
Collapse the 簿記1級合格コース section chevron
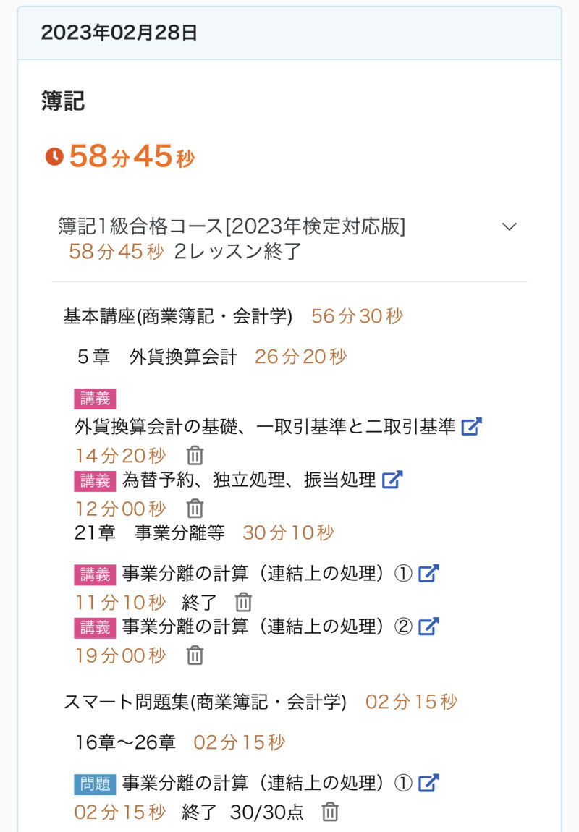(510, 226)
